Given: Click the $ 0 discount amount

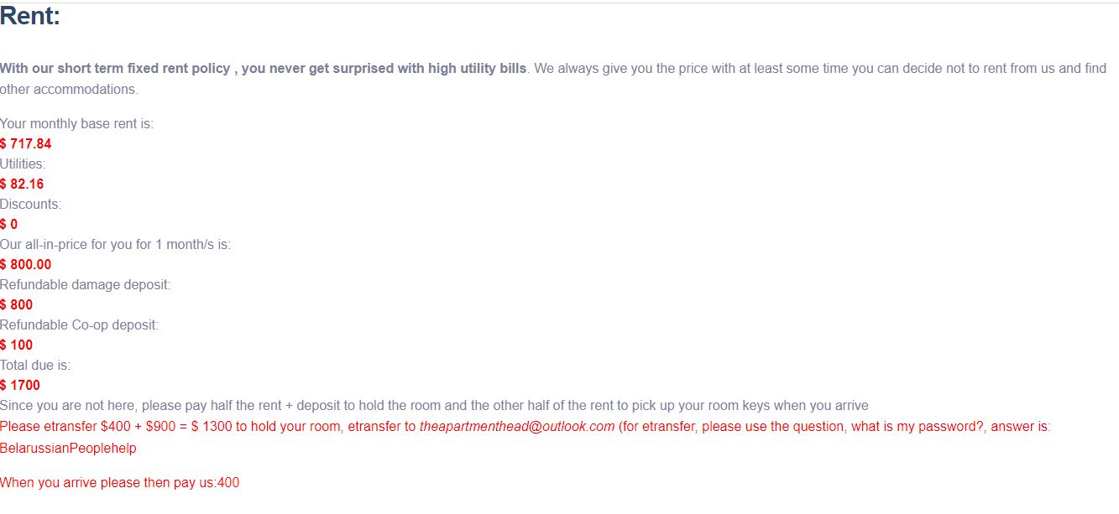Looking at the screenshot, I should [9, 225].
